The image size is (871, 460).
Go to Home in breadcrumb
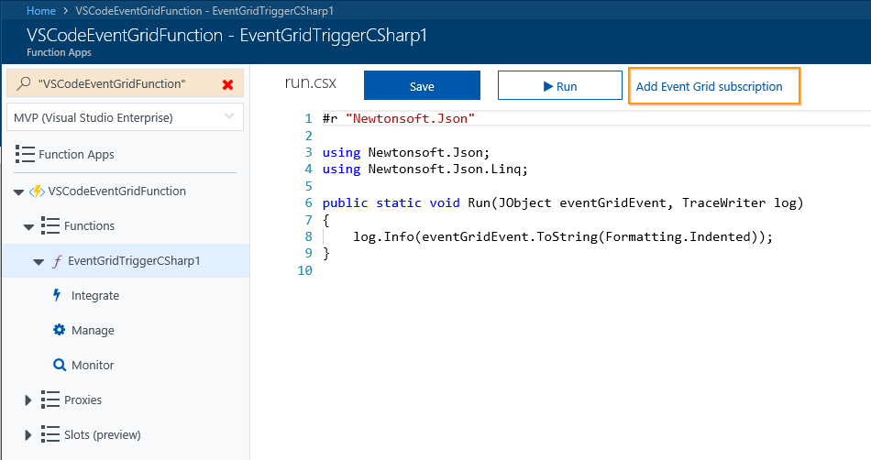point(41,11)
